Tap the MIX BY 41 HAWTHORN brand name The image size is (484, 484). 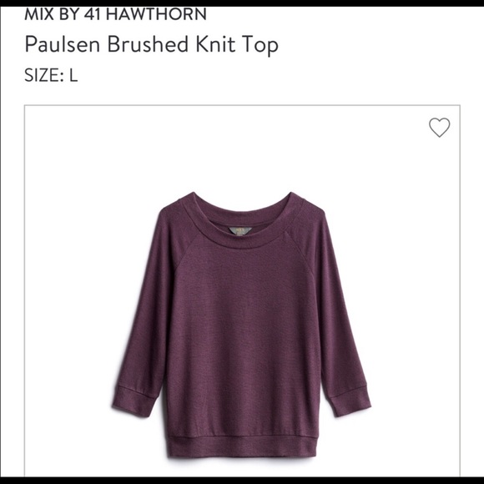click(x=115, y=14)
